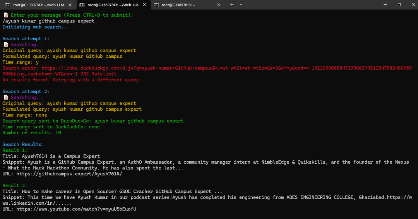Screen dimensions: 418x219
Task: Click the Result 2 snippet about ABES Engineering College
Action: 207,200
